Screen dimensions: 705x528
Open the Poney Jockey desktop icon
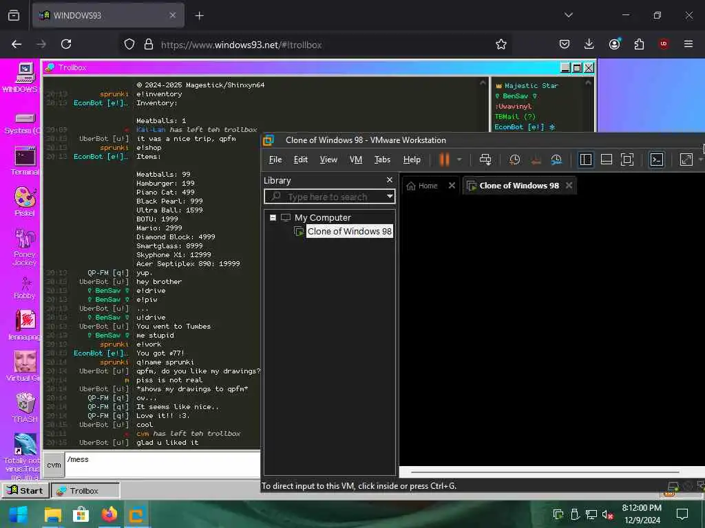tap(25, 247)
